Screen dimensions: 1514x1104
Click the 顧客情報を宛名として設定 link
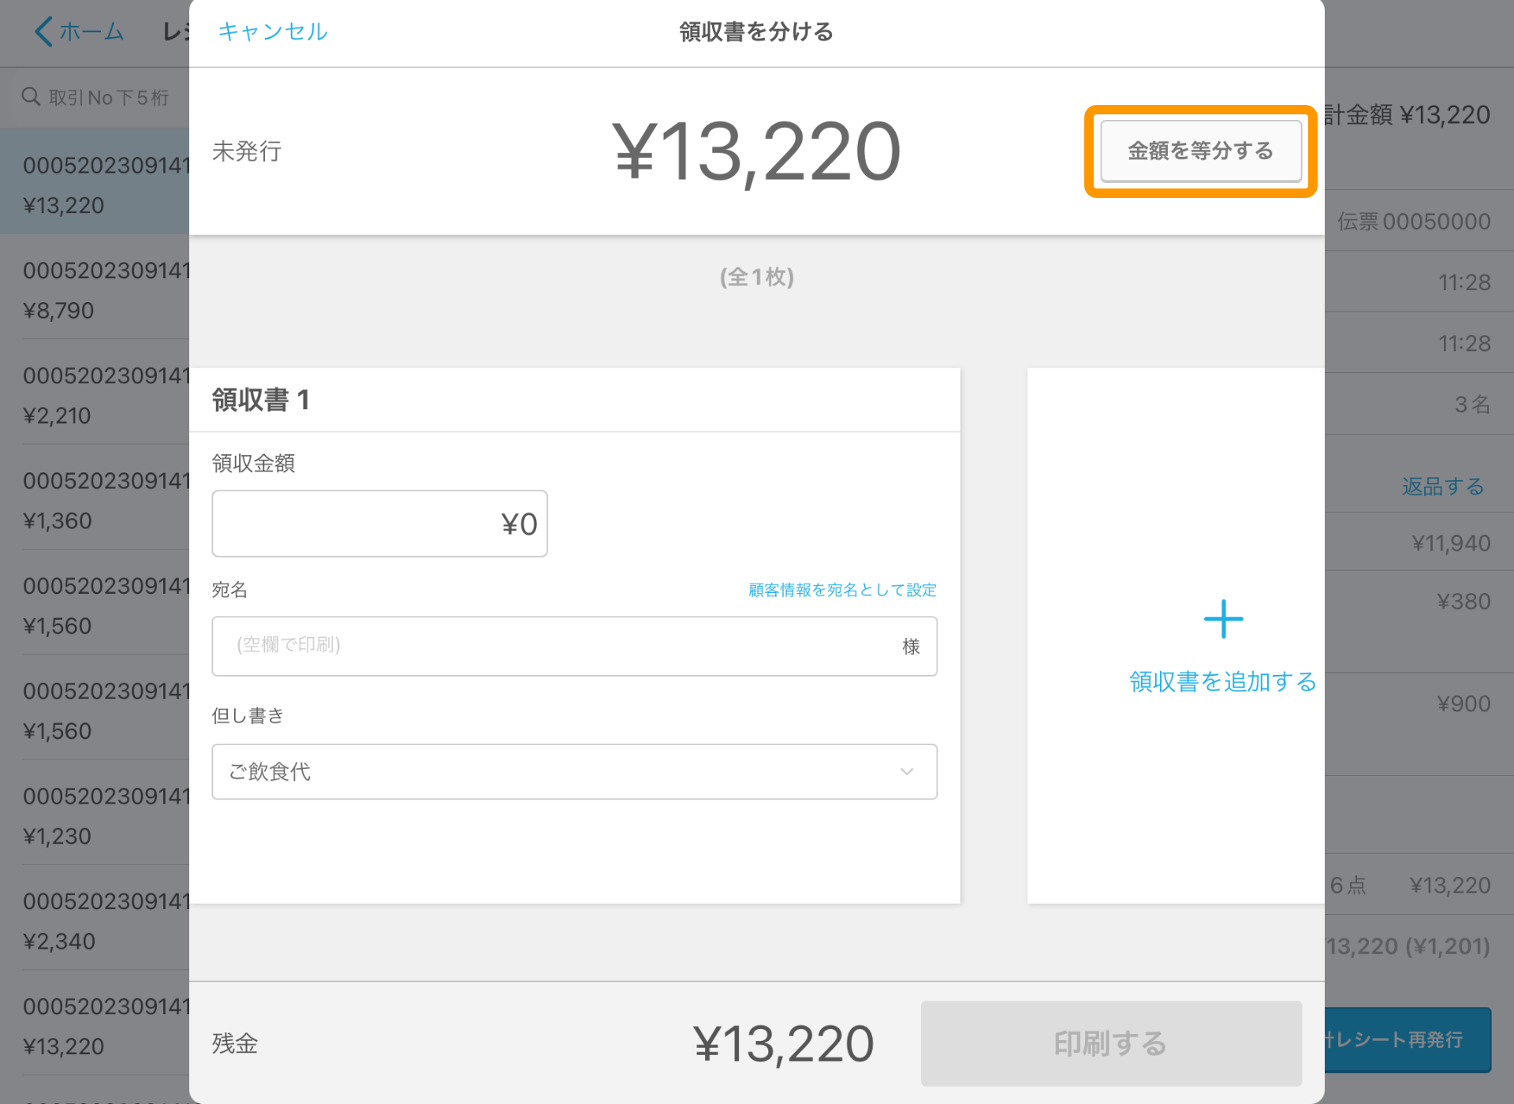(841, 589)
